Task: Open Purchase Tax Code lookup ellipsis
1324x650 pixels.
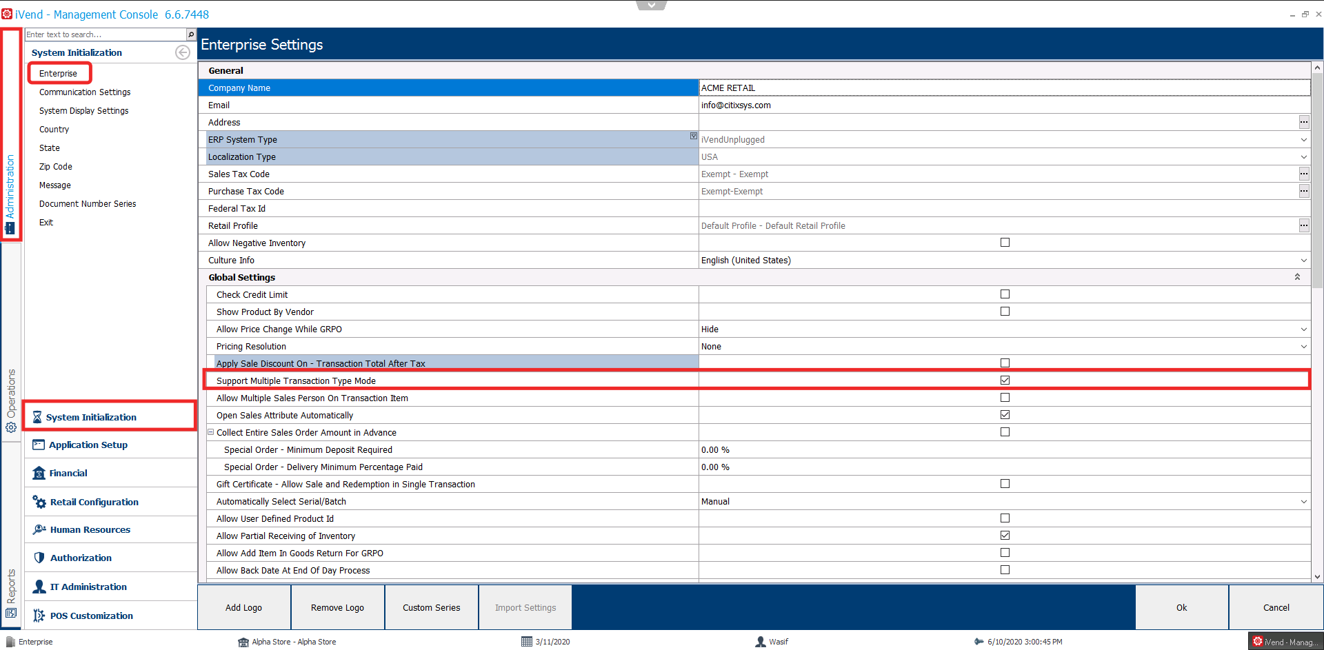Action: (1304, 191)
